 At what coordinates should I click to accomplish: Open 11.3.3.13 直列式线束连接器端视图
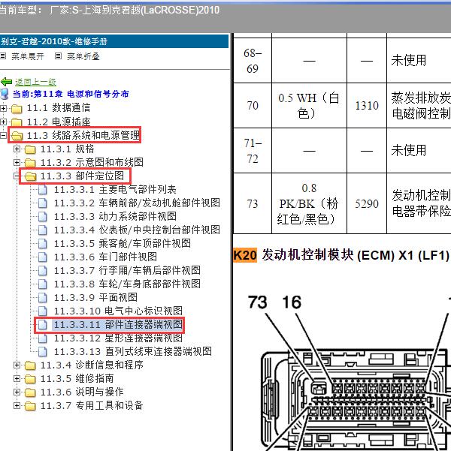pos(133,352)
